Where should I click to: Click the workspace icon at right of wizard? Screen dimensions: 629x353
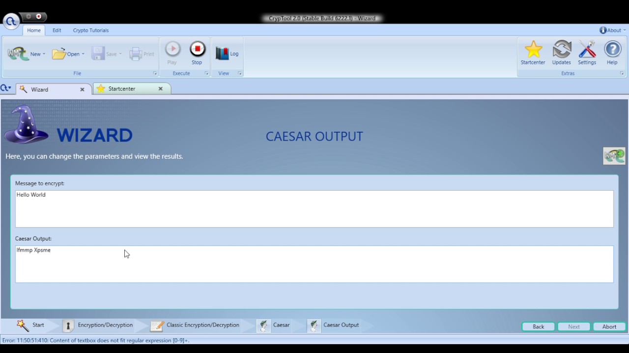click(614, 155)
